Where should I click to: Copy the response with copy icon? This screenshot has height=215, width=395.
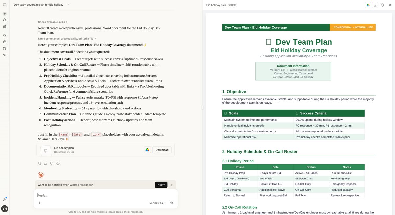click(39, 163)
